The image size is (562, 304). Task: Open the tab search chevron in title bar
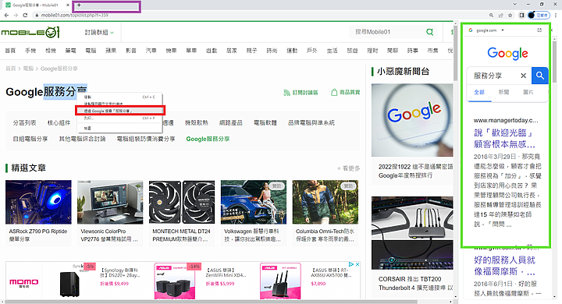click(514, 5)
